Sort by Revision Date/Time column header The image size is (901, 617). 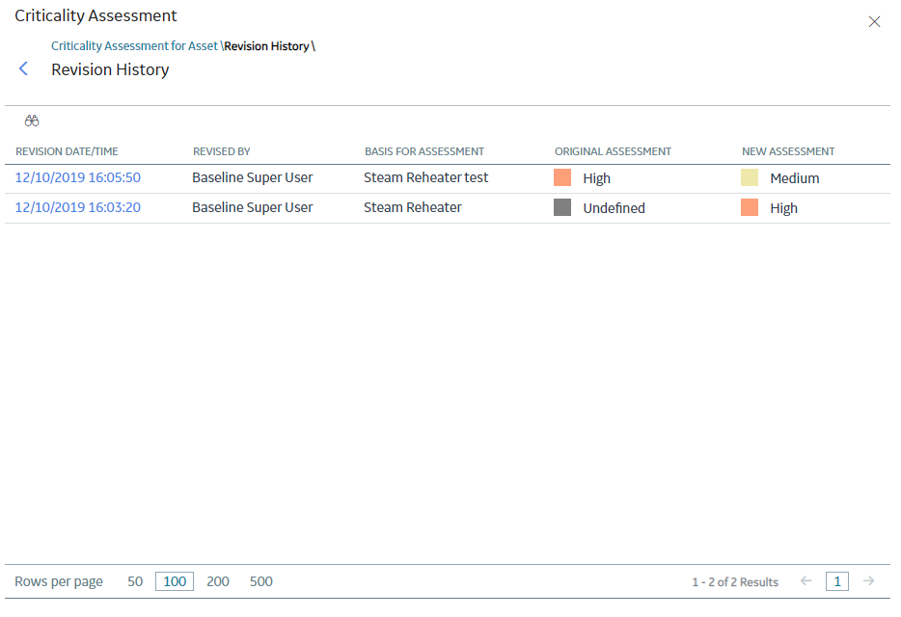(x=67, y=151)
